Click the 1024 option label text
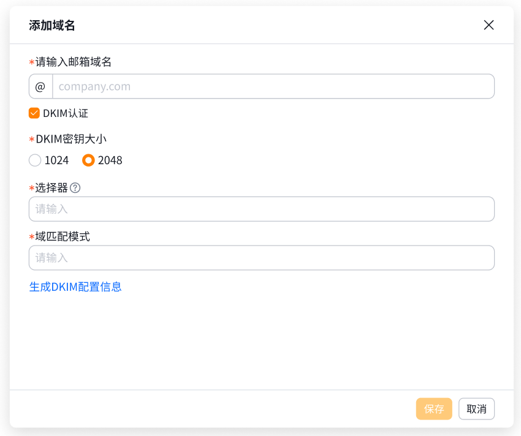 pos(56,160)
